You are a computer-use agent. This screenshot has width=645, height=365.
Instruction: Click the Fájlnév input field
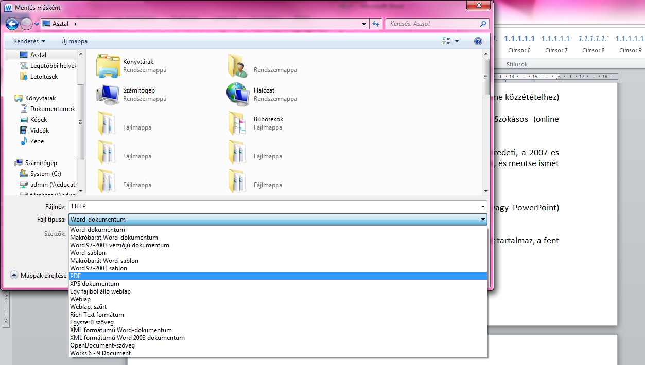pos(278,207)
